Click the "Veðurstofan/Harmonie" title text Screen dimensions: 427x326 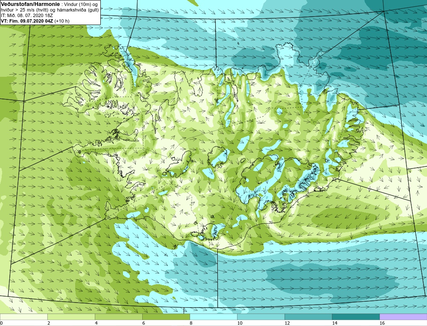tap(29, 4)
